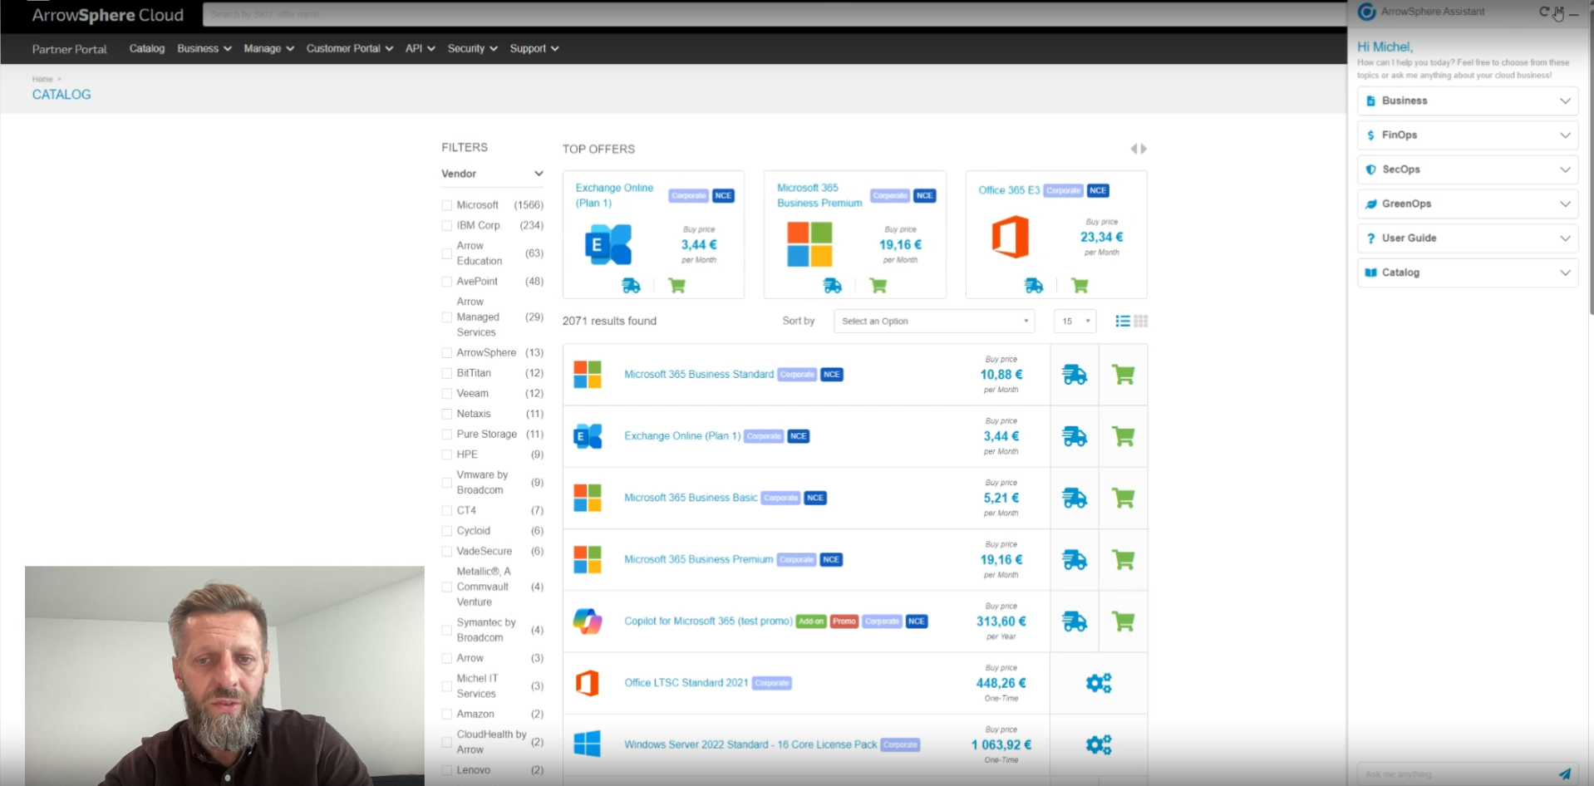Open the Support menu

tap(534, 48)
